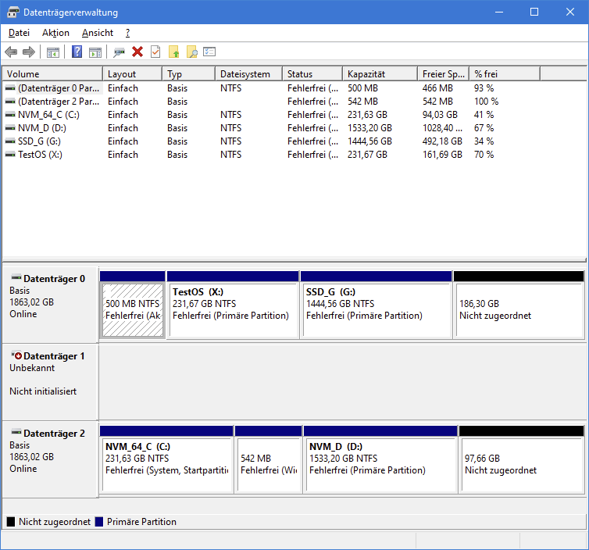Click the 70 % free cell for TestOS
The image size is (589, 550).
(484, 155)
